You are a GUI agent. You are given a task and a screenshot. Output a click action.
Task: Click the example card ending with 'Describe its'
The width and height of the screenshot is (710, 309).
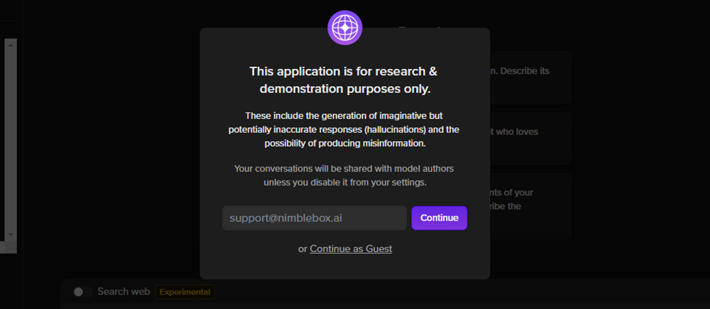[530, 77]
